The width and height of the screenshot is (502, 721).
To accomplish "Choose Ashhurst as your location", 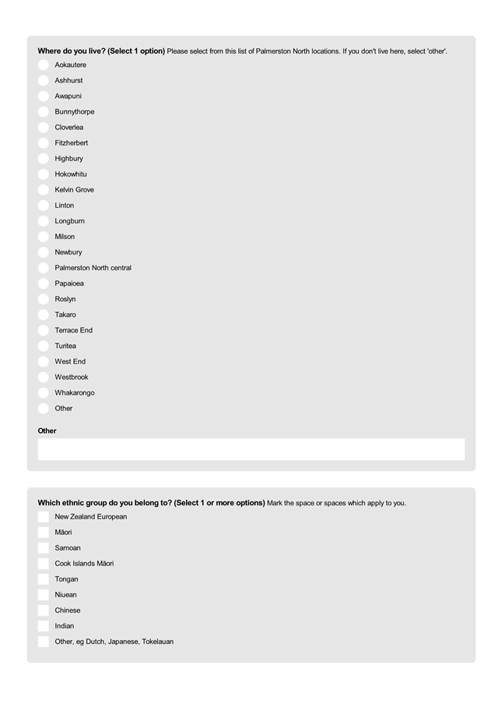I will click(44, 81).
